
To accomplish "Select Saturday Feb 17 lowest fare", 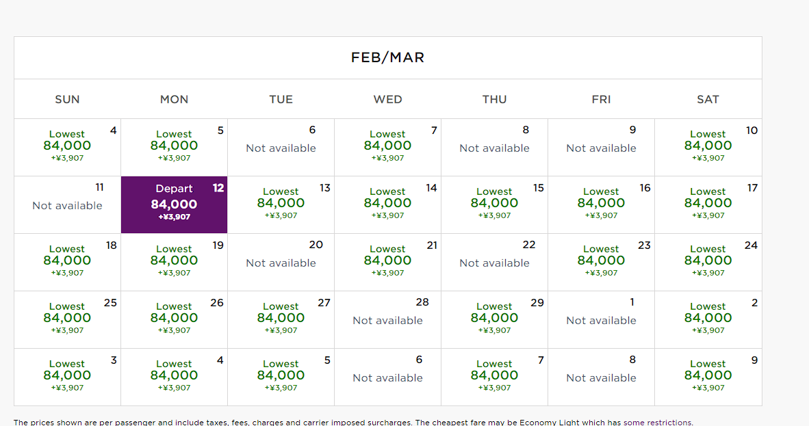I will 708,204.
